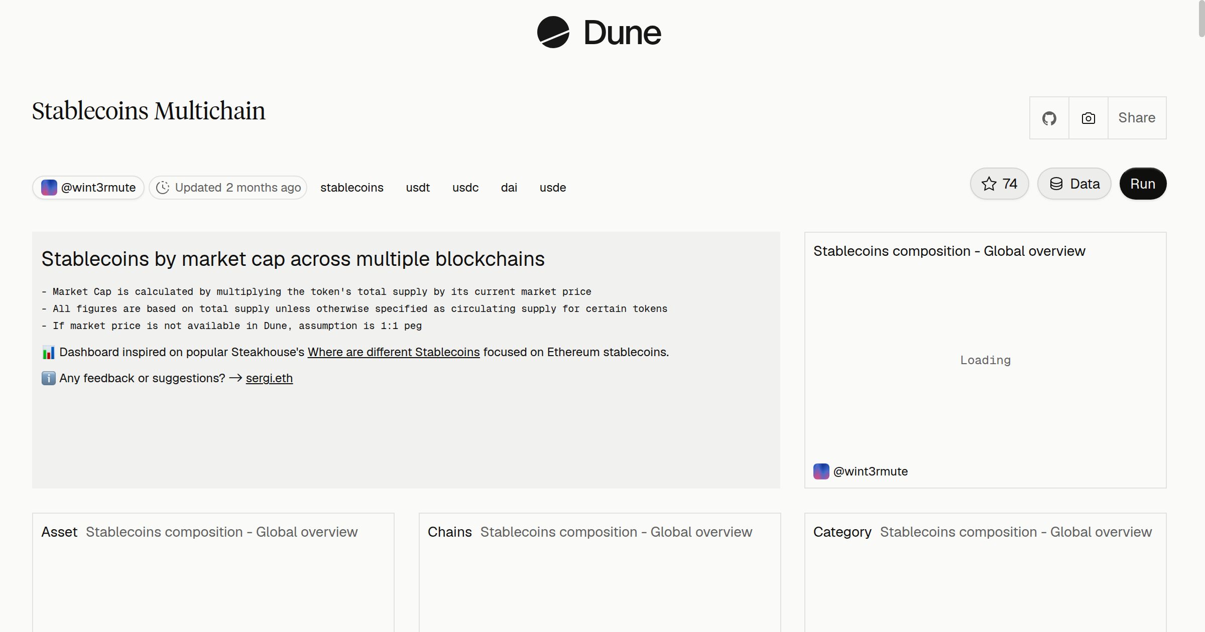Open Category panel query title
This screenshot has height=632, width=1205.
(1016, 532)
